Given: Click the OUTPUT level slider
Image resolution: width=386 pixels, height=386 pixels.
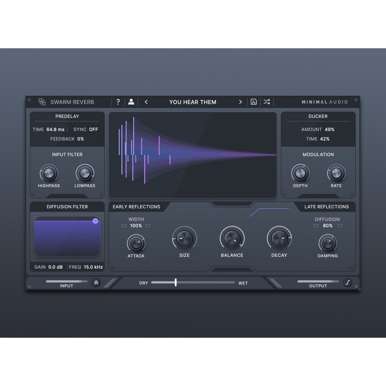Looking at the screenshot, I should [x=318, y=281].
